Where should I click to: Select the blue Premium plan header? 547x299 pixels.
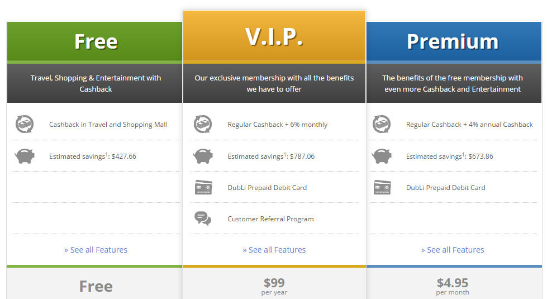454,41
